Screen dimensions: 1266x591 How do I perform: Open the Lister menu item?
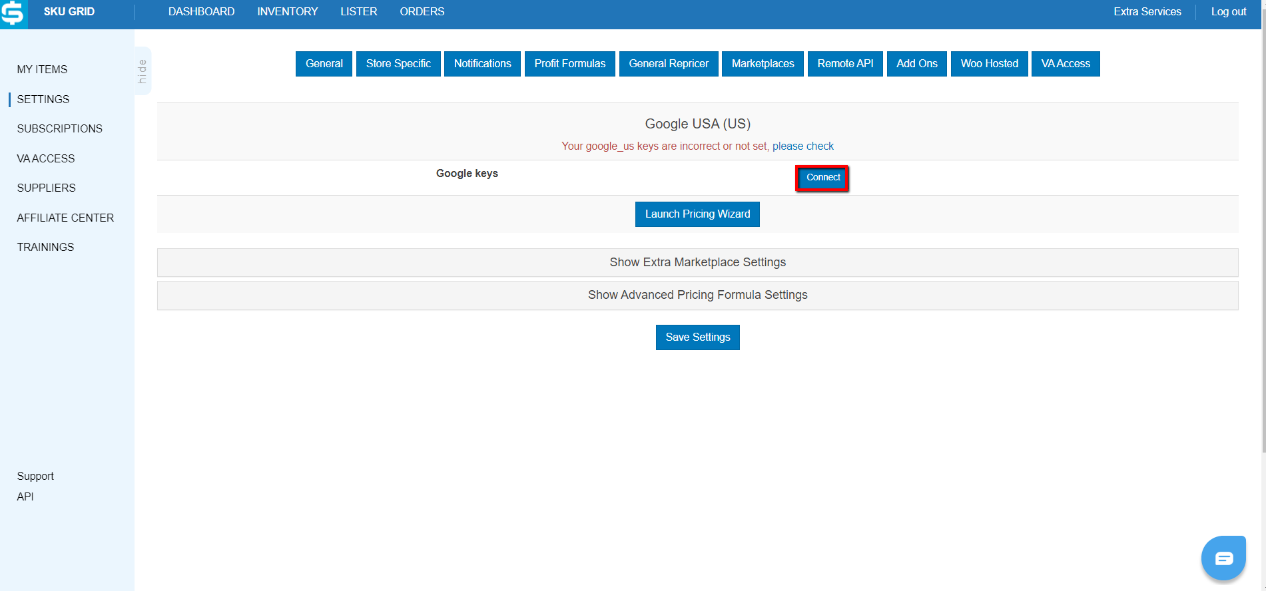coord(359,12)
